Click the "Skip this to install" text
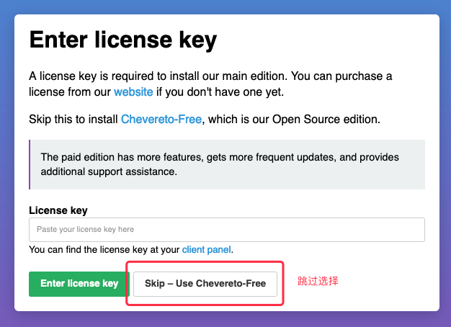Image resolution: width=451 pixels, height=327 pixels. [x=73, y=119]
